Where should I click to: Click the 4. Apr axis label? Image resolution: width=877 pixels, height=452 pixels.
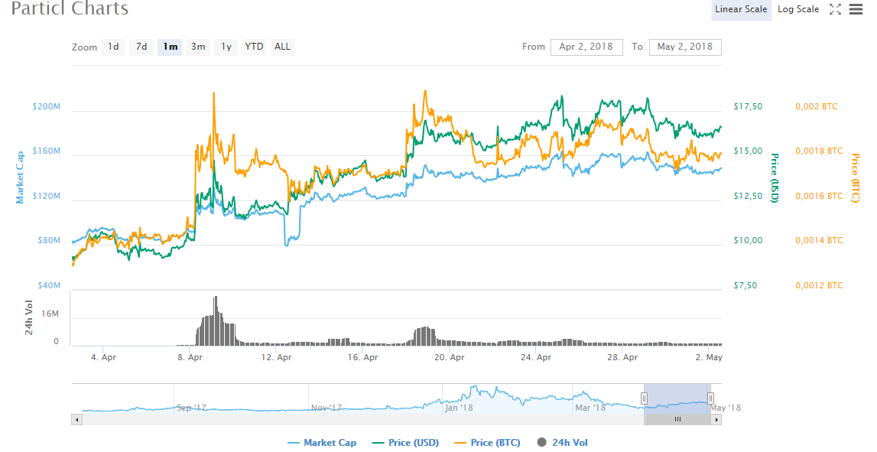click(x=103, y=357)
